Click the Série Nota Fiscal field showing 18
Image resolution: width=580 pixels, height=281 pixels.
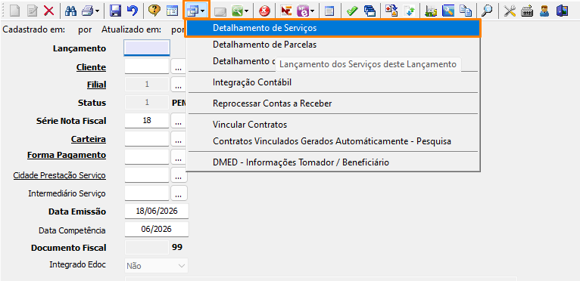pos(147,120)
